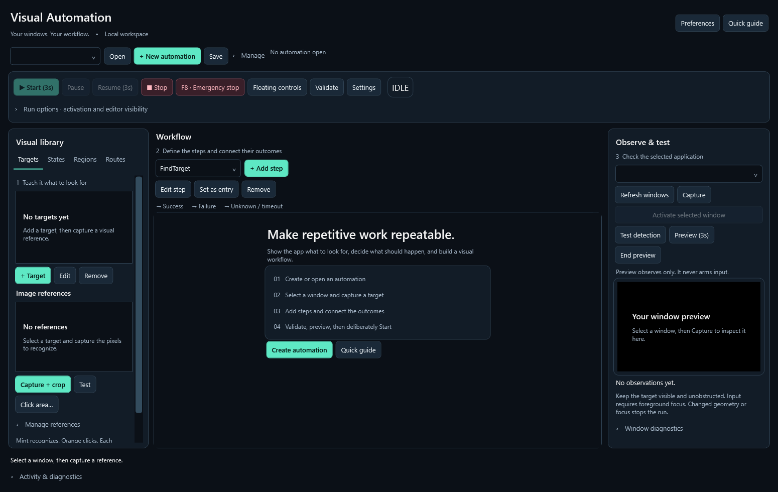Screen dimensions: 778x492
Task: Test the image reference
Action: [x=85, y=385]
